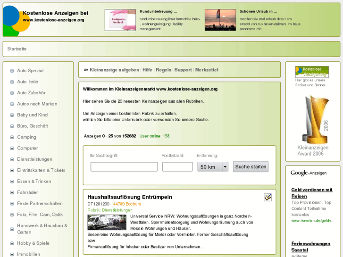The width and height of the screenshot is (343, 257).
Task: Expand Büro, Geschäft plus icon
Action: pyautogui.click(x=12, y=126)
